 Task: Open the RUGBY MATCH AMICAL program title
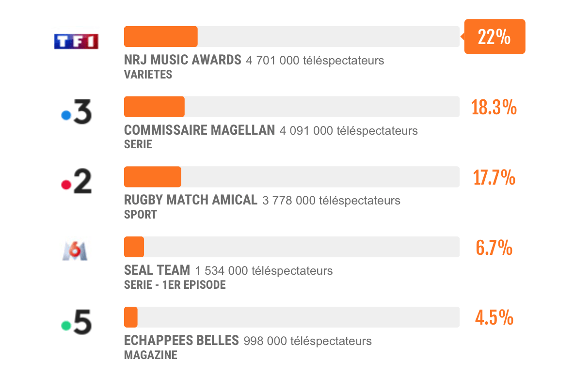coord(191,200)
